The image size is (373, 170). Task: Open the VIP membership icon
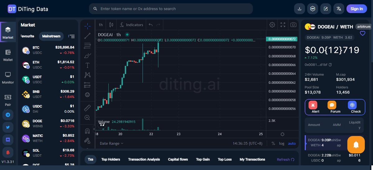tap(313, 9)
